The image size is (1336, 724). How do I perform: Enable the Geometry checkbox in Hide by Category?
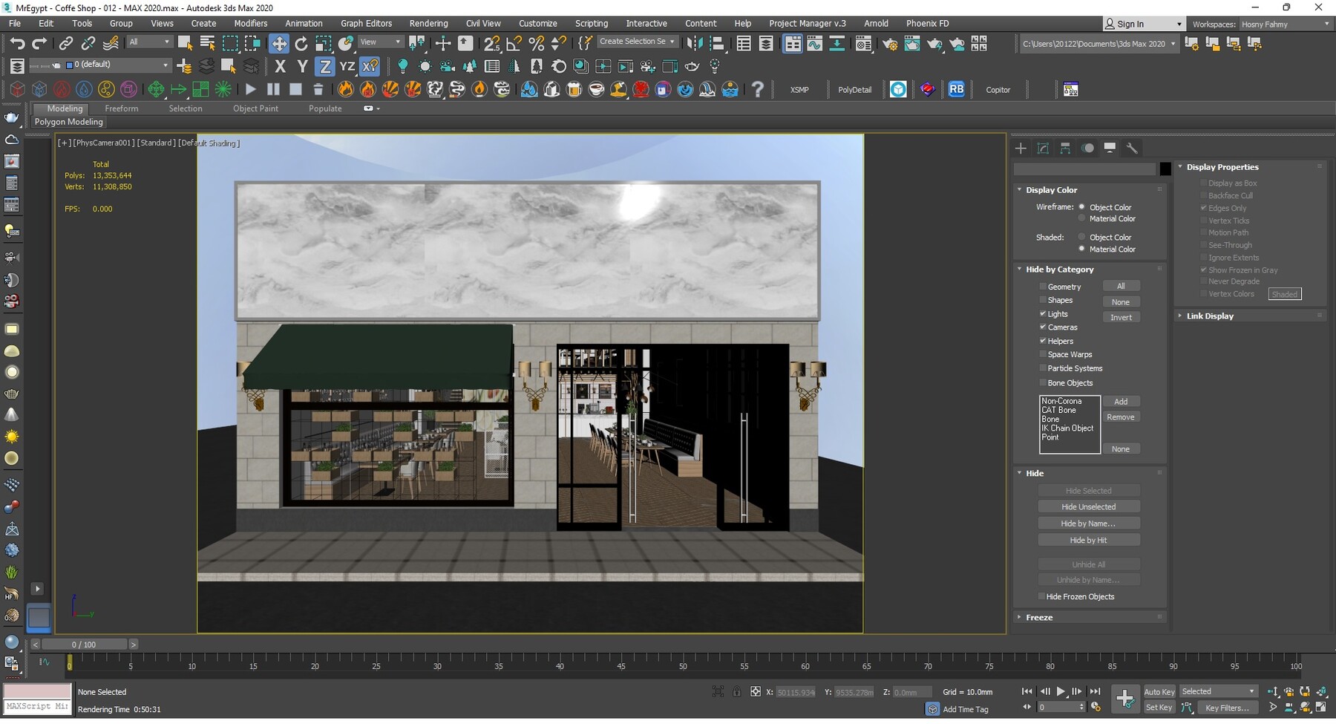(1043, 286)
